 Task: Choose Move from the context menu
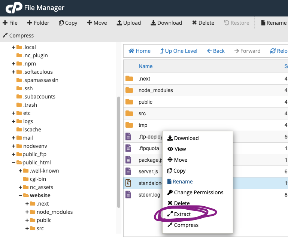(177, 160)
